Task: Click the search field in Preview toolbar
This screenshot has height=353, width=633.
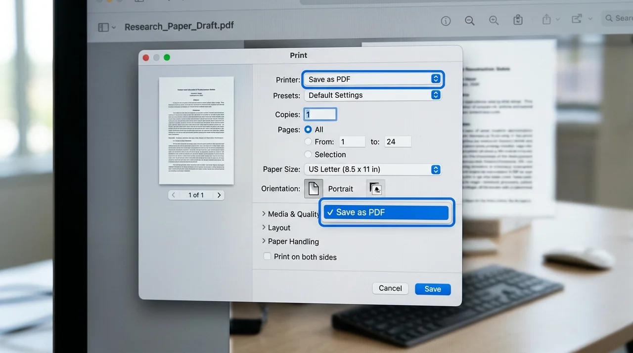Action: [618, 18]
